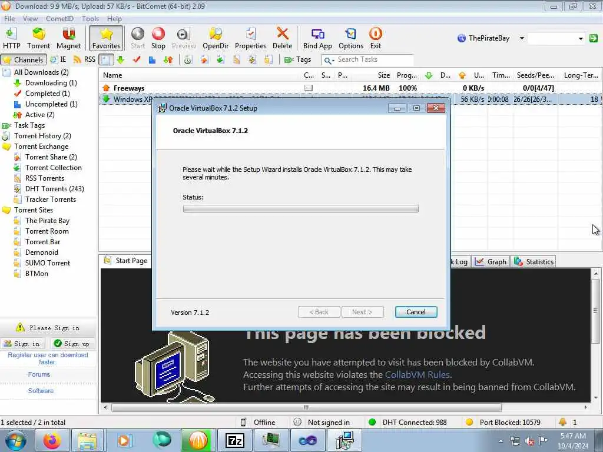Filter tasks by Completed red checkmark
The height and width of the screenshot is (452, 603).
(x=136, y=59)
